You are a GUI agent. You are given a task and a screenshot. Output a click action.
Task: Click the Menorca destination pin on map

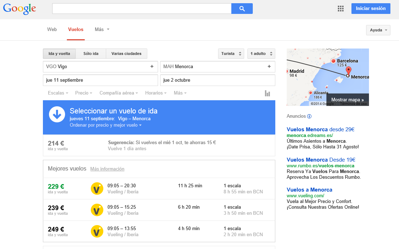[x=348, y=71]
